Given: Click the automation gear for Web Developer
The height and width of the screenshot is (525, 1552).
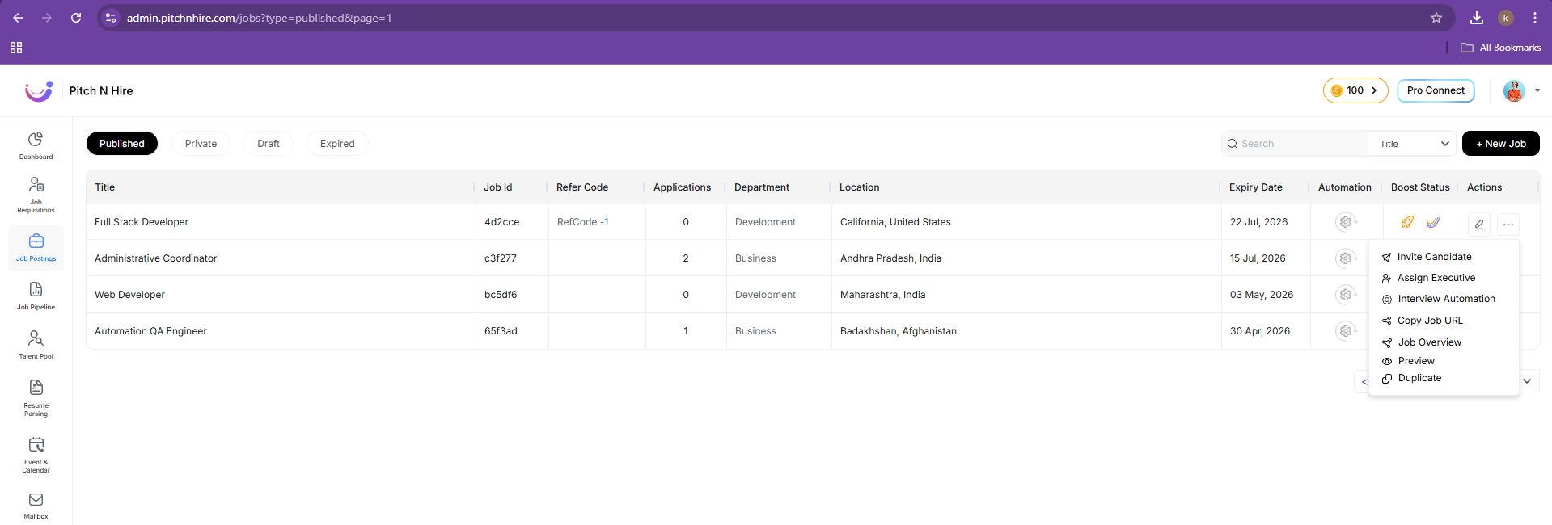Looking at the screenshot, I should pyautogui.click(x=1346, y=294).
